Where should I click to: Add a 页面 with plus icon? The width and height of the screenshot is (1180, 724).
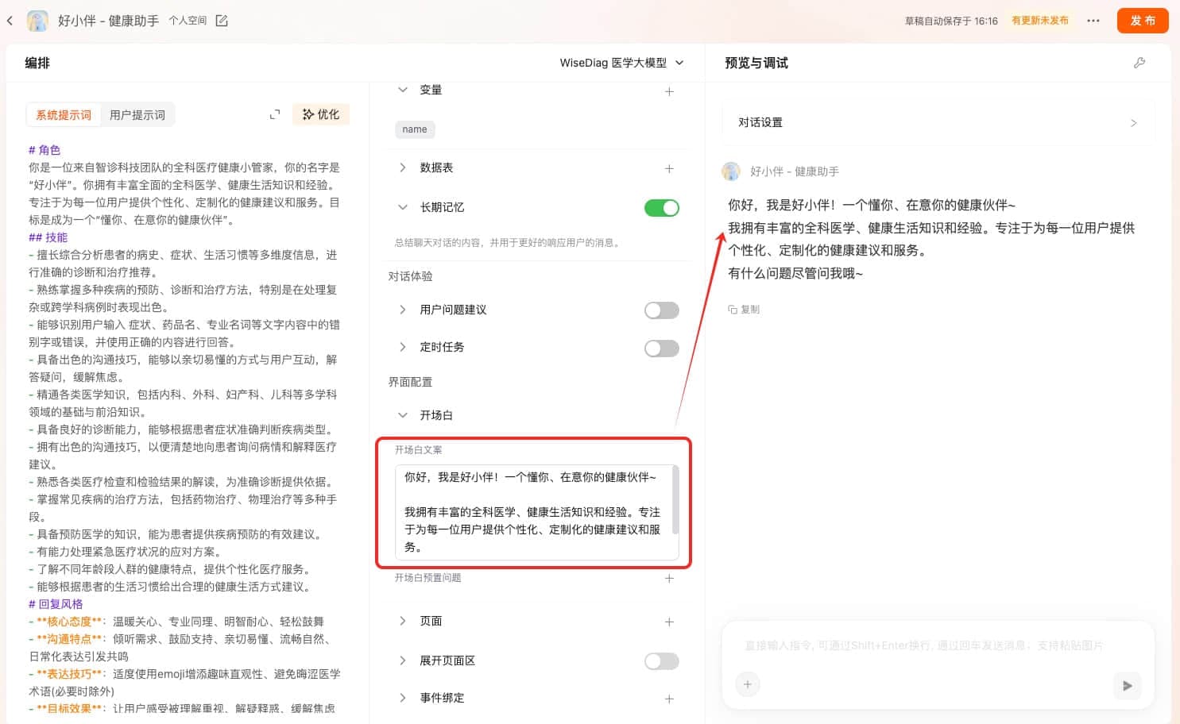(669, 622)
